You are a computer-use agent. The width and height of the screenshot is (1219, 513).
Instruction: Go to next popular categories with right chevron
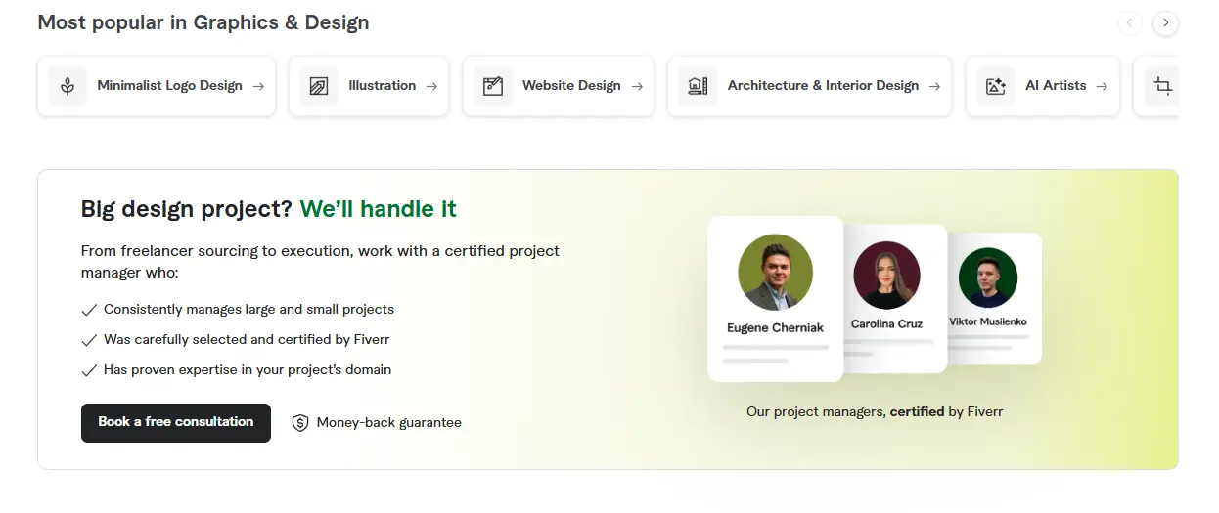point(1165,22)
